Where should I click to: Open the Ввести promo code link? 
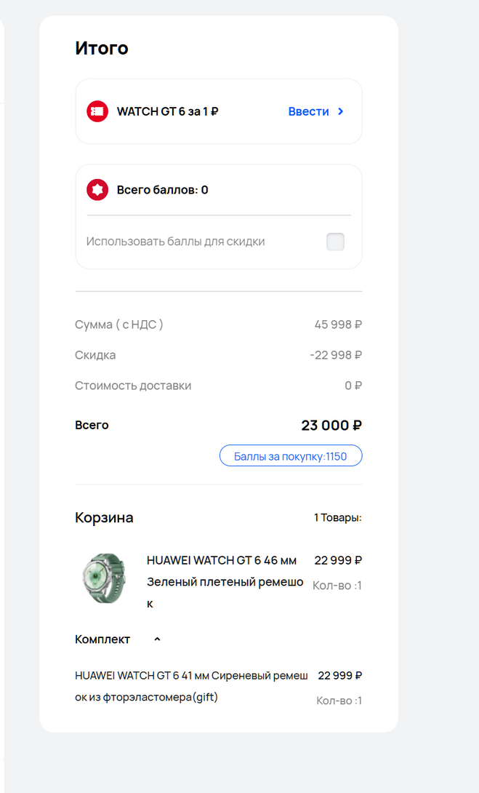pyautogui.click(x=309, y=111)
